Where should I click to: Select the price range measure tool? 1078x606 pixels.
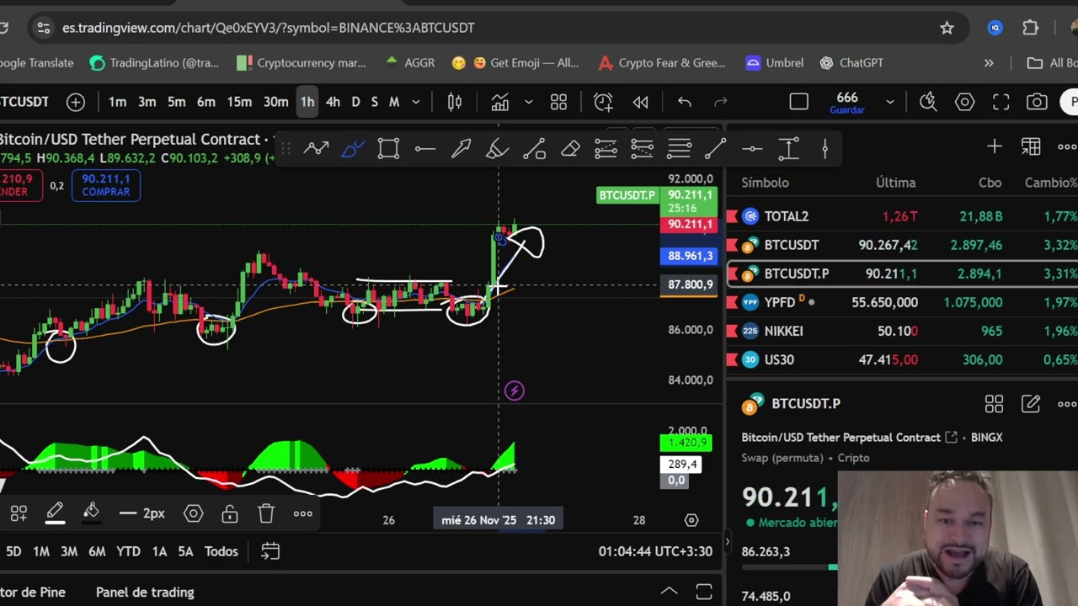788,149
